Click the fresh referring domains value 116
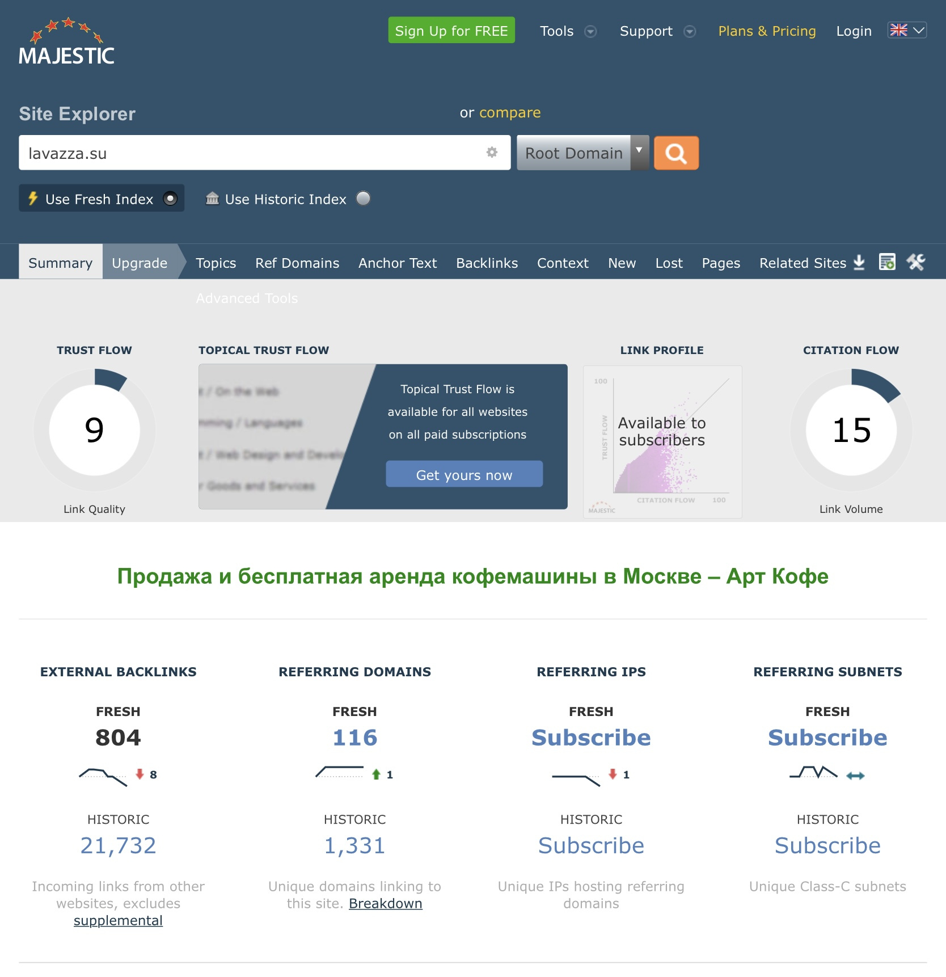 [355, 737]
